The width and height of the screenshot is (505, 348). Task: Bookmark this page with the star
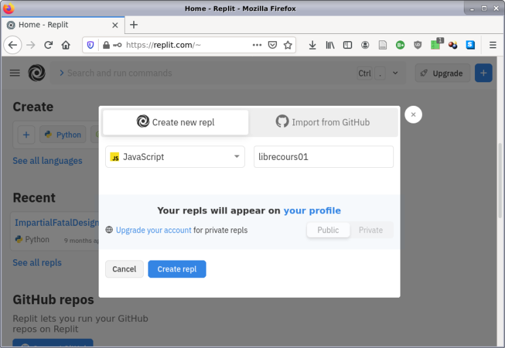coord(288,45)
